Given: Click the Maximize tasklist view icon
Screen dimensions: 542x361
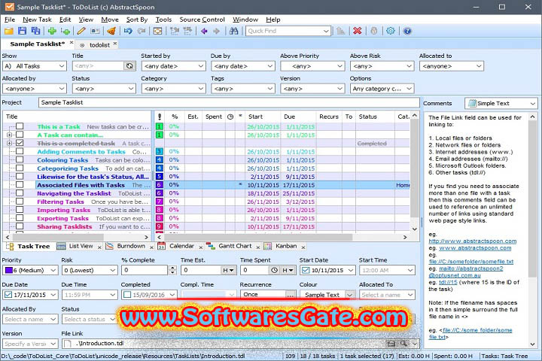Looking at the screenshot, I should [157, 31].
